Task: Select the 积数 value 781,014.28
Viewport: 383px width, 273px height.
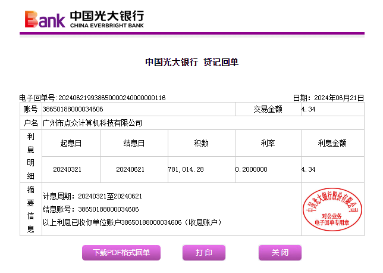Action: coord(186,169)
